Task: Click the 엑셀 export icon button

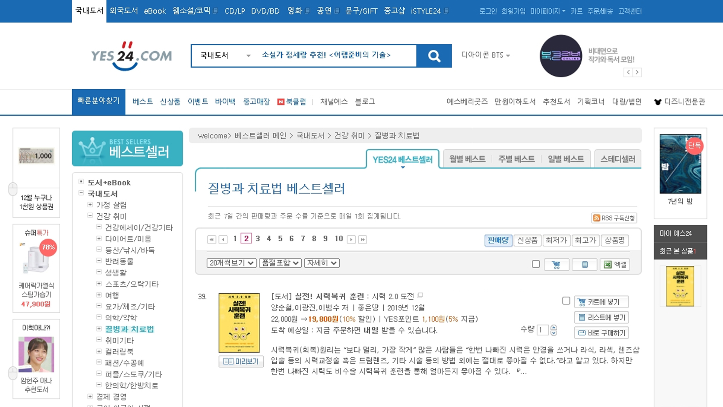Action: 615,265
